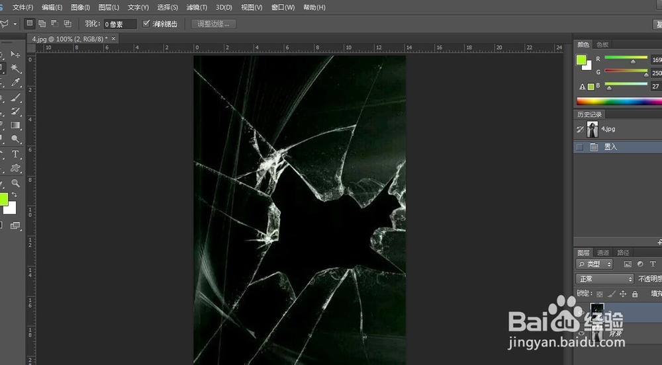Image resolution: width=662 pixels, height=365 pixels.
Task: Switch to the 通道 channels tab
Action: (603, 253)
